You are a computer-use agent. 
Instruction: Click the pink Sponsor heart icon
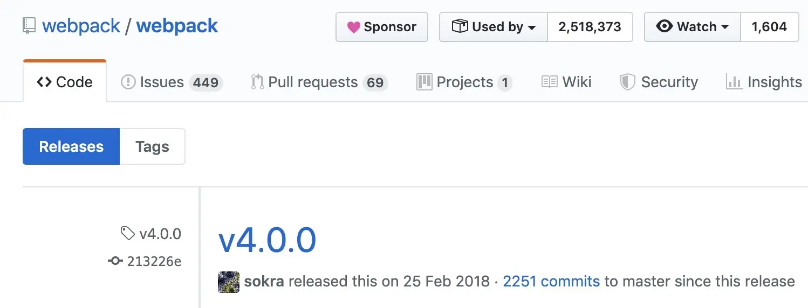click(x=353, y=27)
